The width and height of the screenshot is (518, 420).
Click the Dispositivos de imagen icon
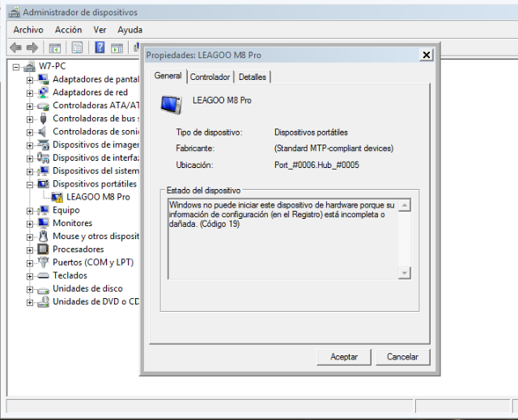point(43,145)
